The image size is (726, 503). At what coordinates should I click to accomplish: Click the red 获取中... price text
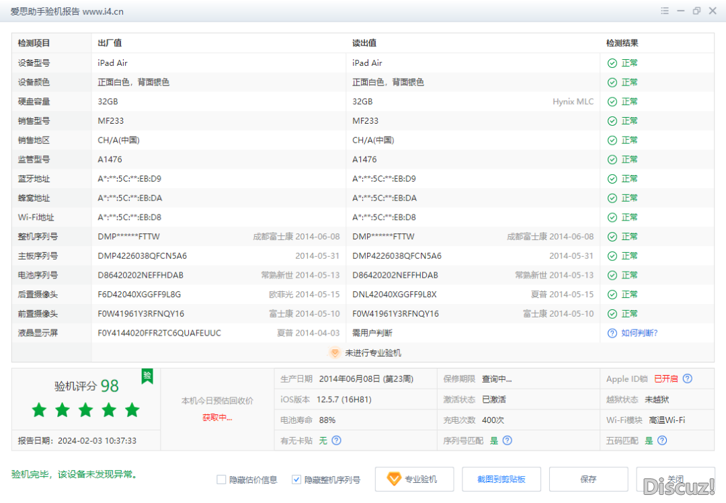tap(217, 418)
